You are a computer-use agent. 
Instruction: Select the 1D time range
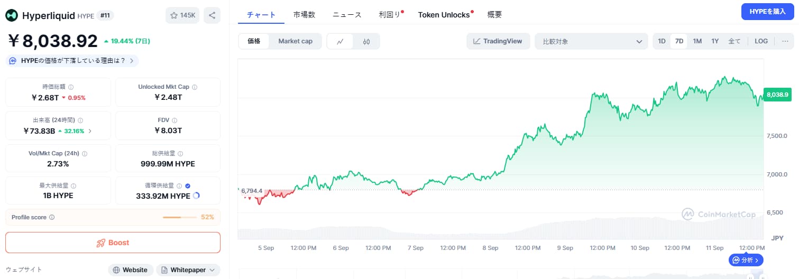click(x=661, y=41)
